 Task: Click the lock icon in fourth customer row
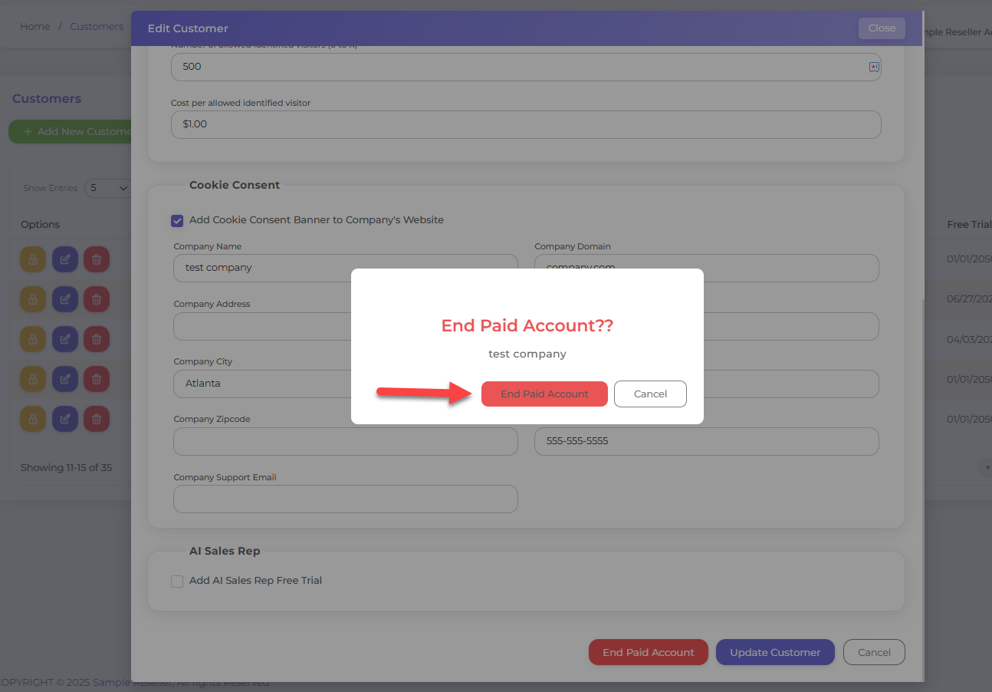coord(33,379)
